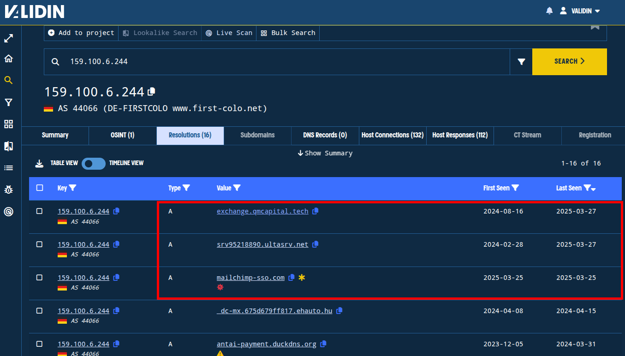625x356 pixels.
Task: Check the mailchimp-sso.com row checkbox
Action: (40, 278)
